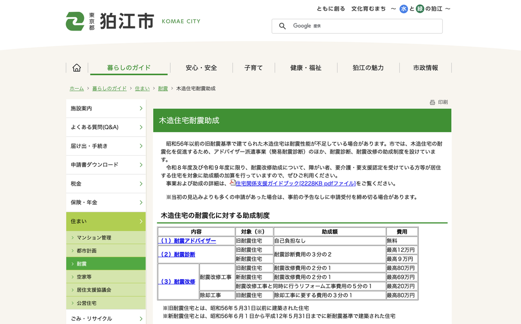Open マンション管理 sub-item
521x324 pixels.
[106, 238]
